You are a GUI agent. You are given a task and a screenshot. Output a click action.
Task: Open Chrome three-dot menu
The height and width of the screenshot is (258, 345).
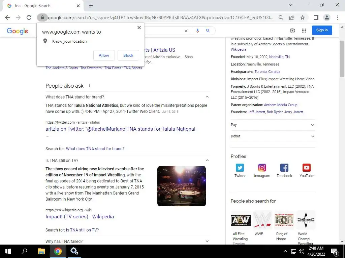[x=338, y=17]
